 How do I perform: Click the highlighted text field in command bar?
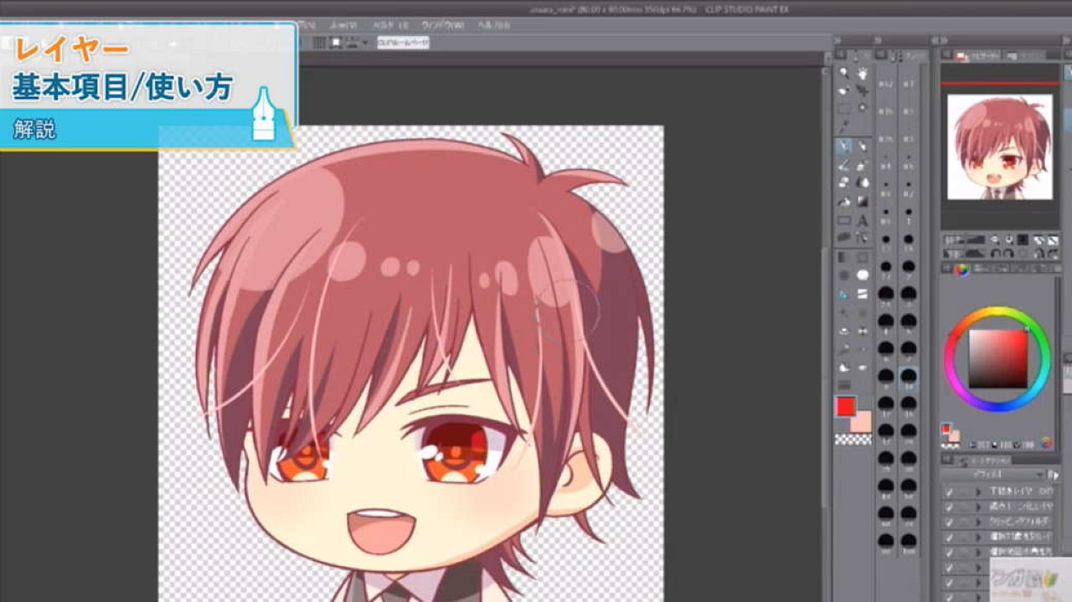tap(403, 42)
